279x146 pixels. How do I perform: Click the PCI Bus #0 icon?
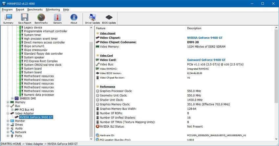click(16, 110)
